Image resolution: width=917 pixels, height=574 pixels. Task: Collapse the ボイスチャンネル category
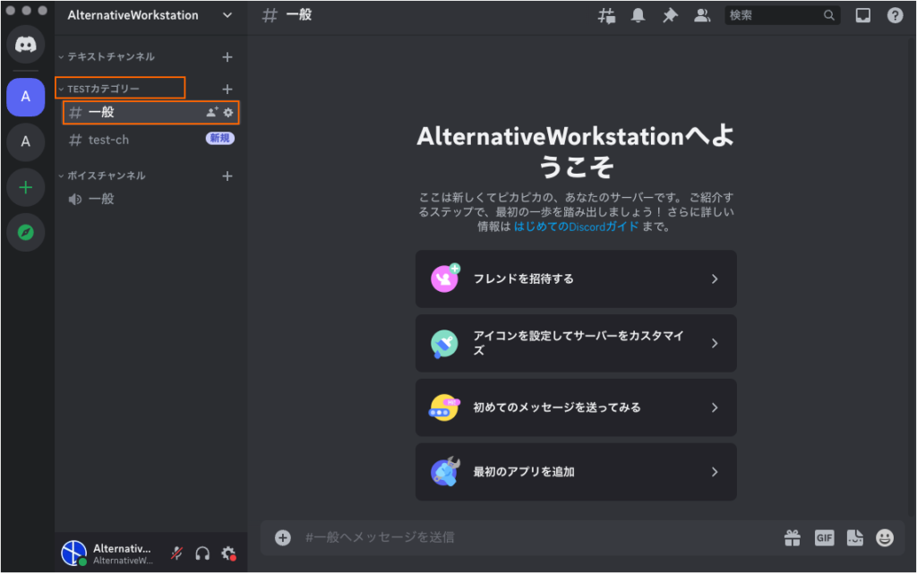click(x=106, y=176)
